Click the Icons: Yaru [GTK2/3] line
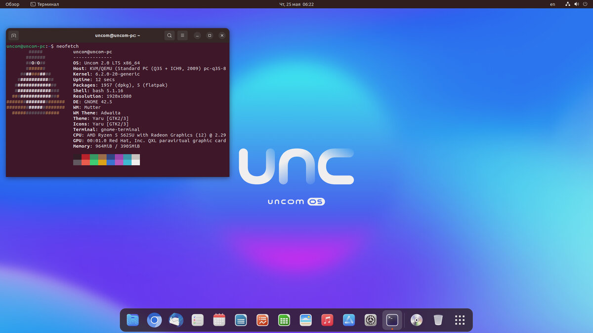Viewport: 593px width, 333px height. coord(101,124)
